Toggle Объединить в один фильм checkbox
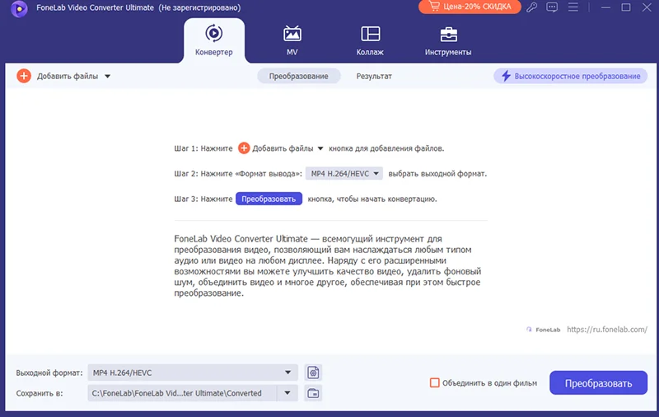Screen dimensions: 659x417 [435, 383]
